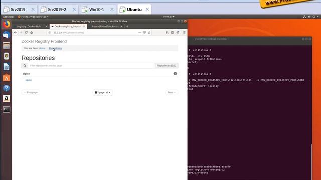Viewport: 321px width, 180px height.
Task: Click the search magnifier beside filter box
Action: 25,66
